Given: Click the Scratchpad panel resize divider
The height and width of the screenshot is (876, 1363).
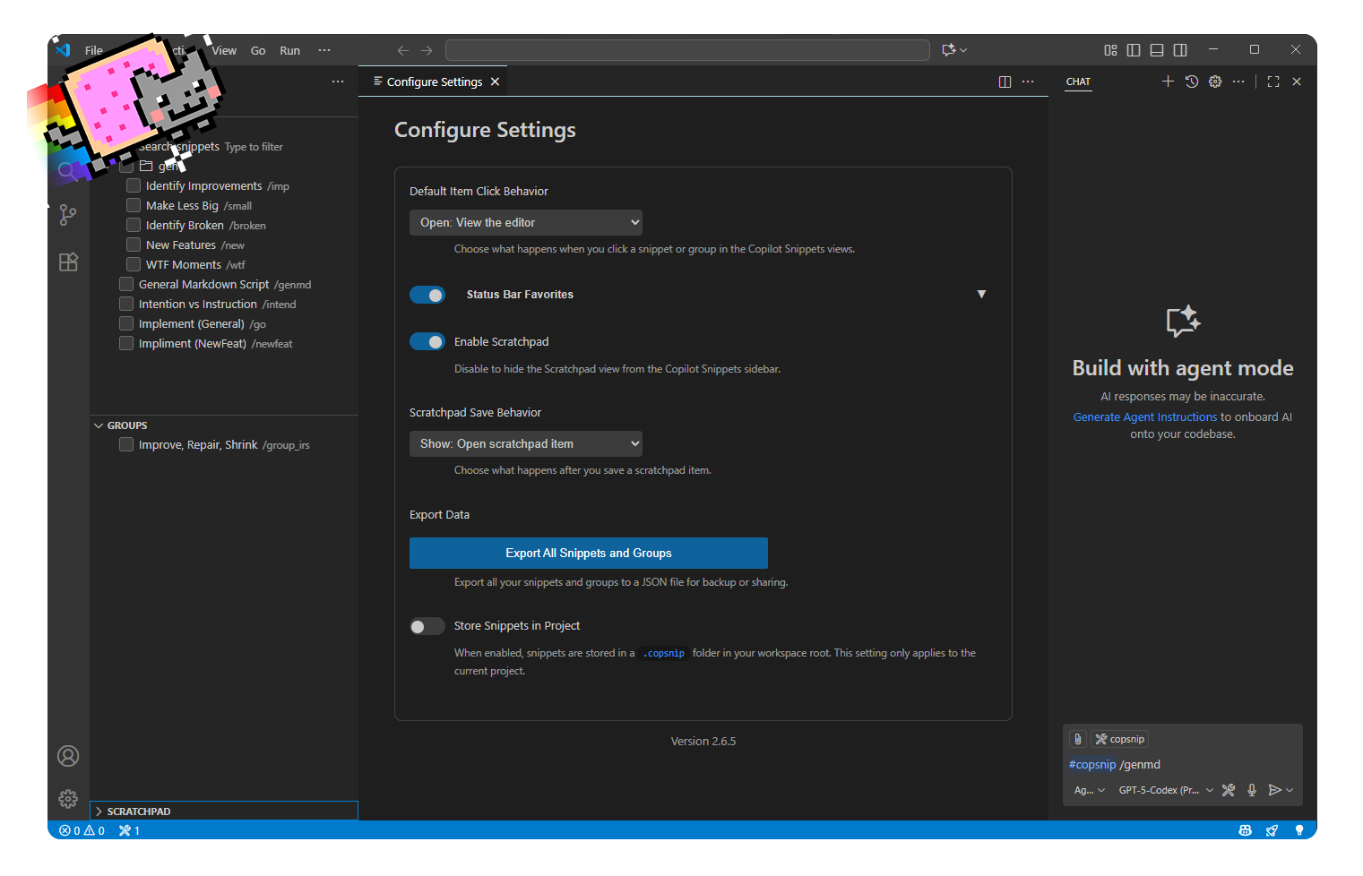Looking at the screenshot, I should pyautogui.click(x=223, y=802).
